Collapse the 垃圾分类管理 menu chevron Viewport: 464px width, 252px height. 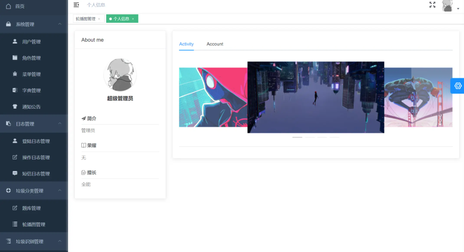pos(60,190)
